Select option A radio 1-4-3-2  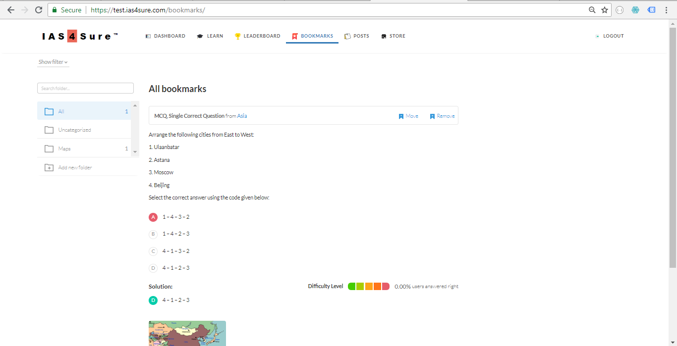153,217
